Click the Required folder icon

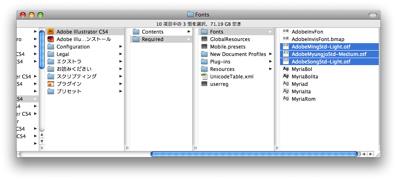click(136, 39)
